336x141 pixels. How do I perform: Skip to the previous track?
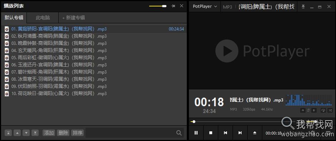pyautogui.click(x=225, y=133)
